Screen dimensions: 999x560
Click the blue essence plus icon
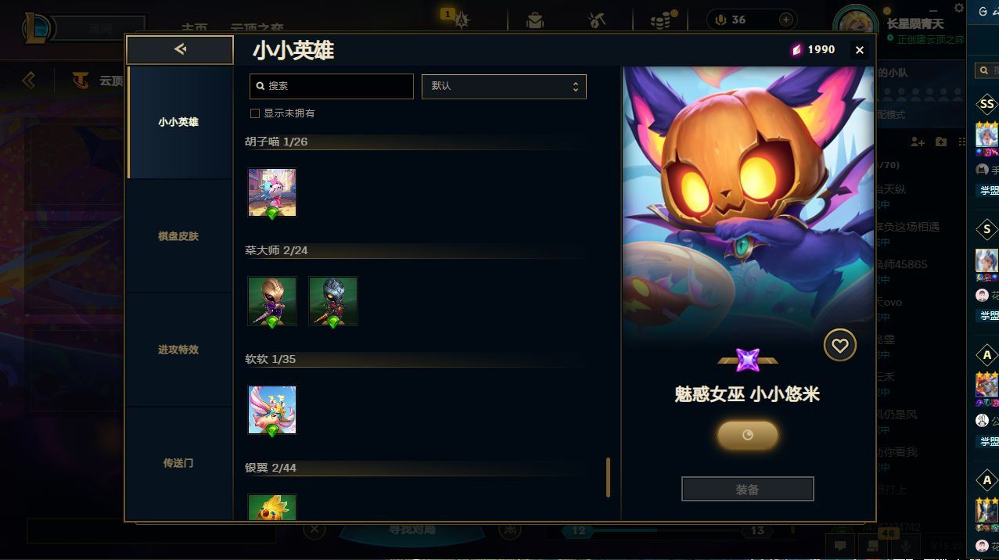tap(786, 20)
